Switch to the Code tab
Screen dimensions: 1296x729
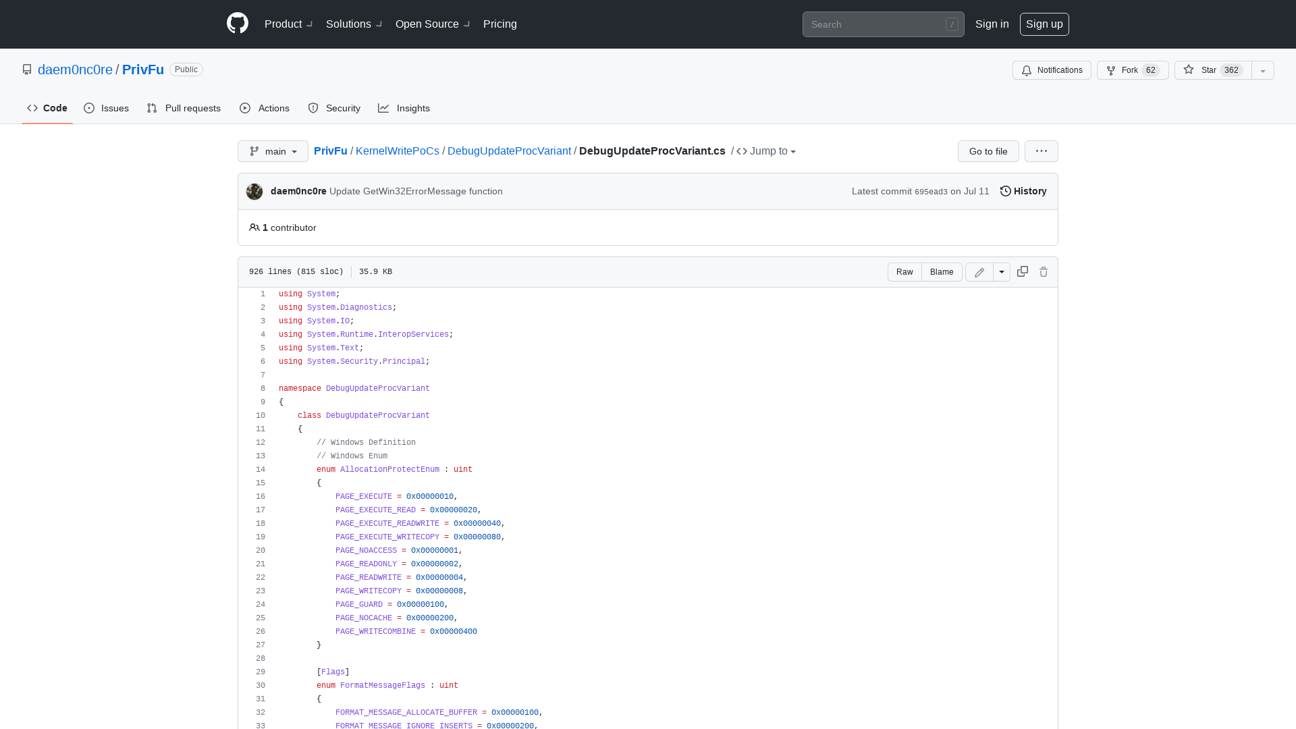[x=47, y=108]
